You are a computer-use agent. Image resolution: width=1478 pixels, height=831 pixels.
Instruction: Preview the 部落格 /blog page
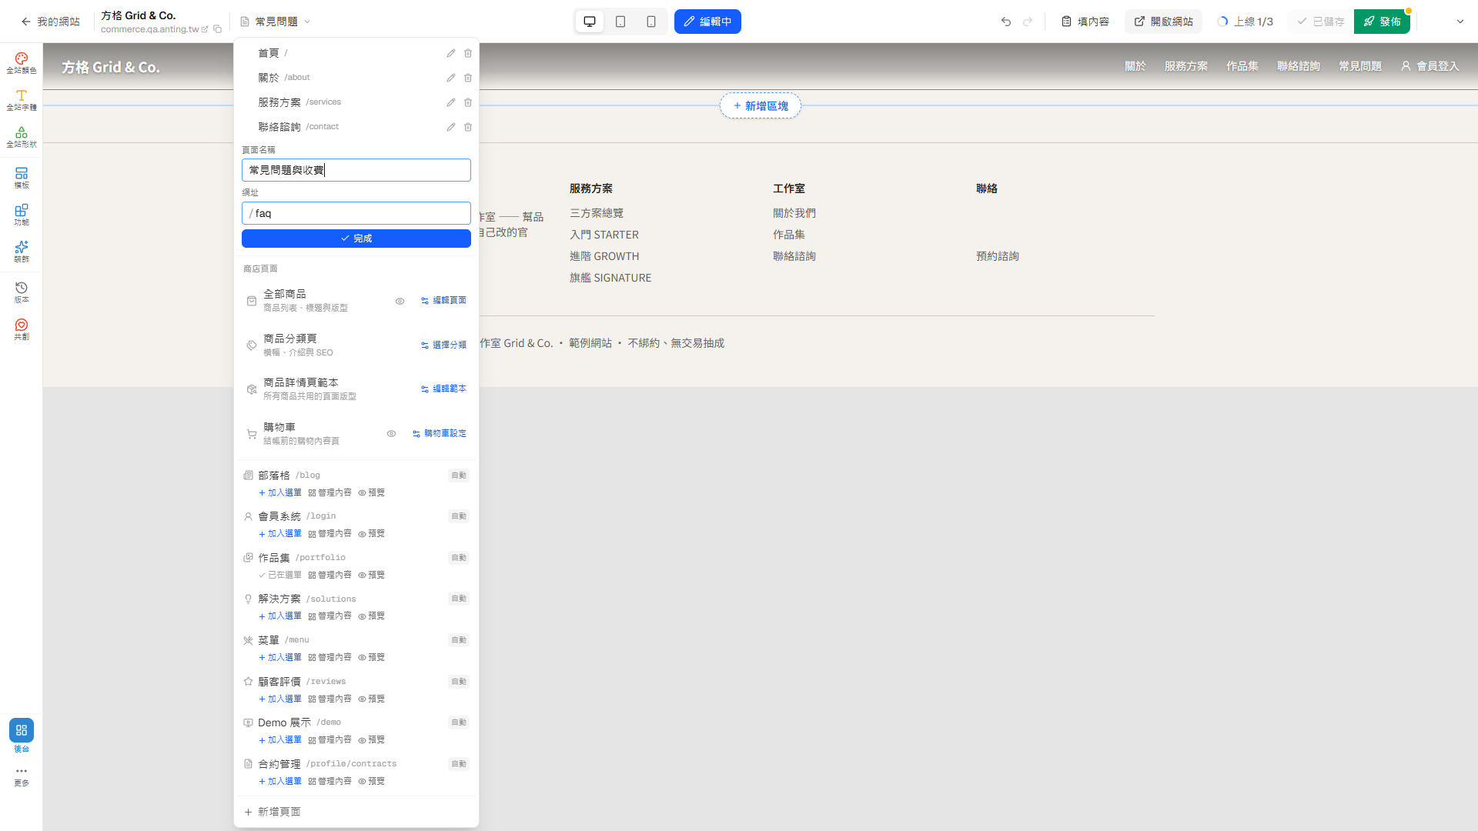click(371, 492)
